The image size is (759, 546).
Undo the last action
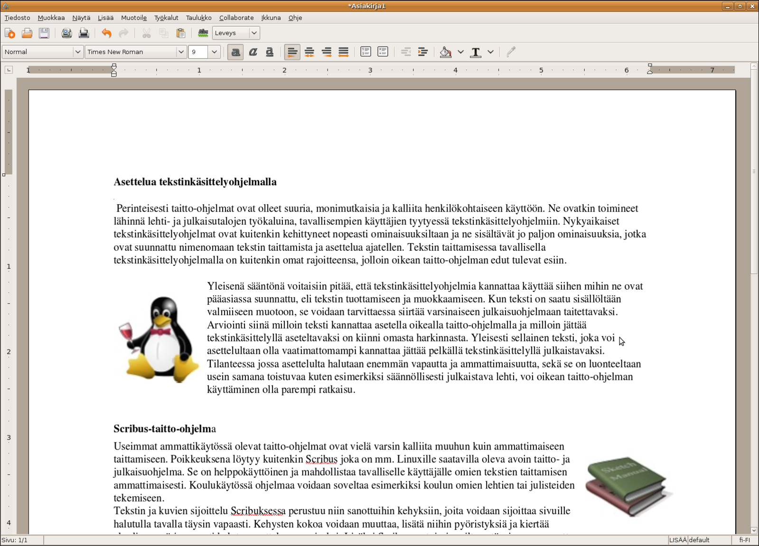pyautogui.click(x=106, y=33)
